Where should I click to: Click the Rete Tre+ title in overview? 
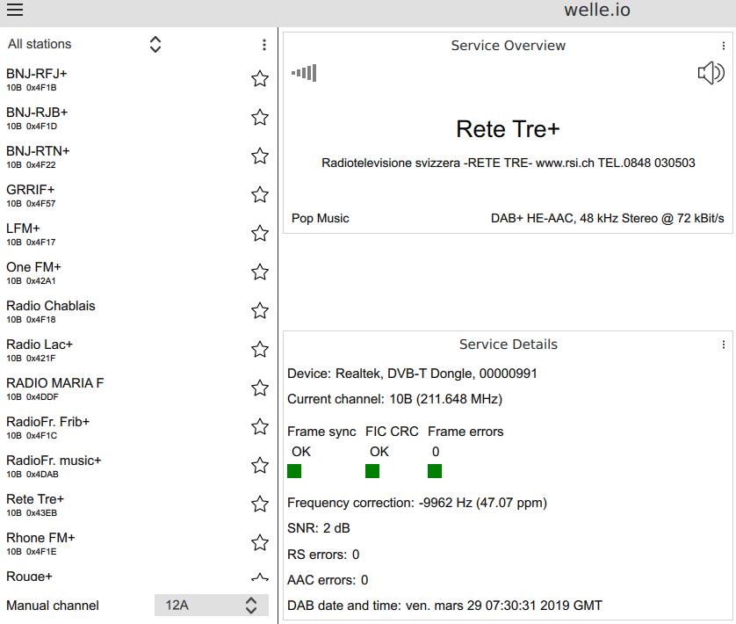508,129
